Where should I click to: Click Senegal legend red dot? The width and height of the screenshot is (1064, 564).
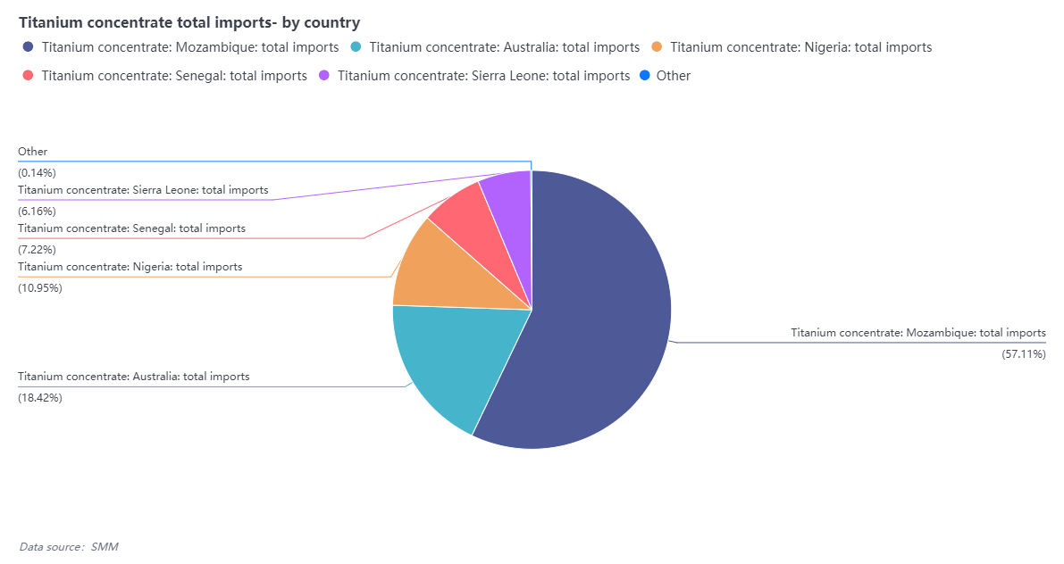(x=29, y=76)
